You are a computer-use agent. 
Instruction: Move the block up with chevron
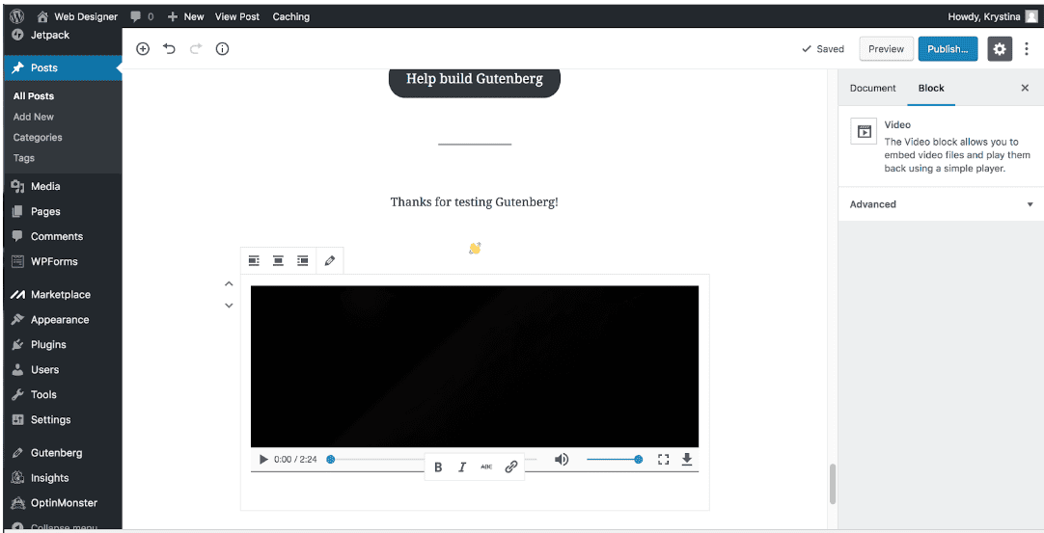pyautogui.click(x=229, y=283)
